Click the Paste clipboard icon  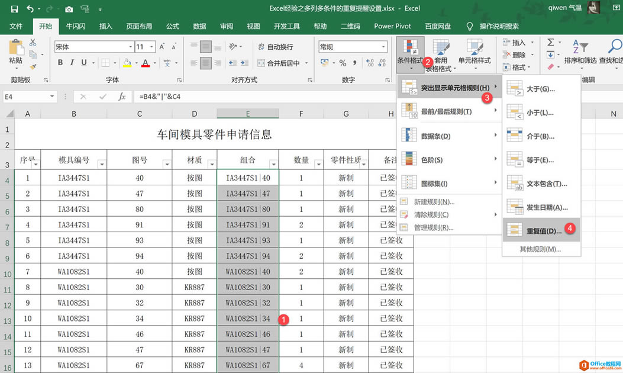point(16,48)
